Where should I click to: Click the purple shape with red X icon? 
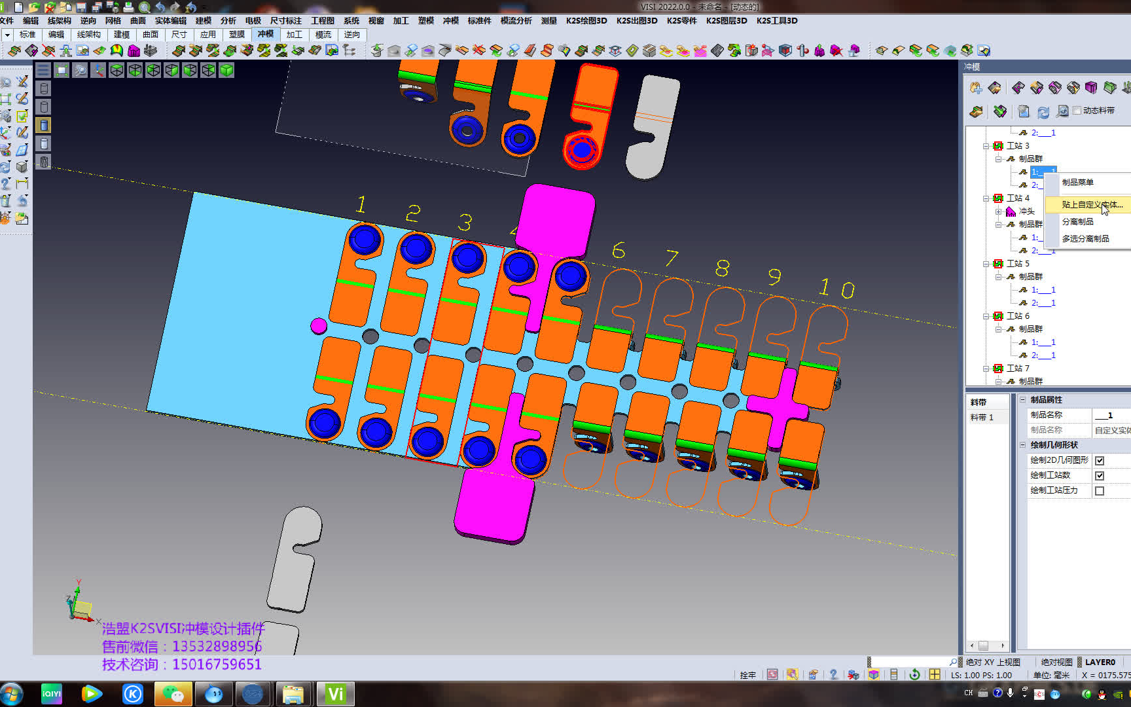coord(836,50)
